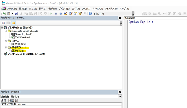
Task: Click the Redo arrow icon
Action: click(x=46, y=13)
